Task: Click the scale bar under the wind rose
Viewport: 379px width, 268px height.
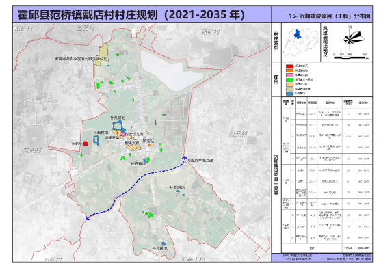Action: [351, 57]
